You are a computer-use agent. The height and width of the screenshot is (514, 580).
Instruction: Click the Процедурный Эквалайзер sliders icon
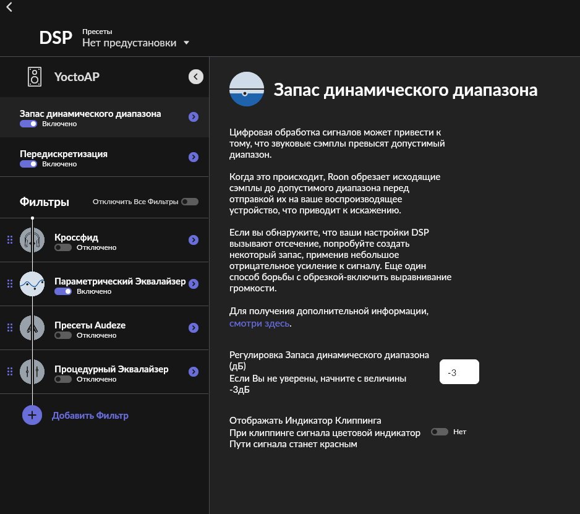pos(32,372)
